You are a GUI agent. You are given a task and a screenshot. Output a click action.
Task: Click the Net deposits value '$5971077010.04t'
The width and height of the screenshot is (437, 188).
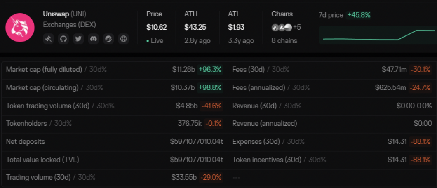(197, 141)
